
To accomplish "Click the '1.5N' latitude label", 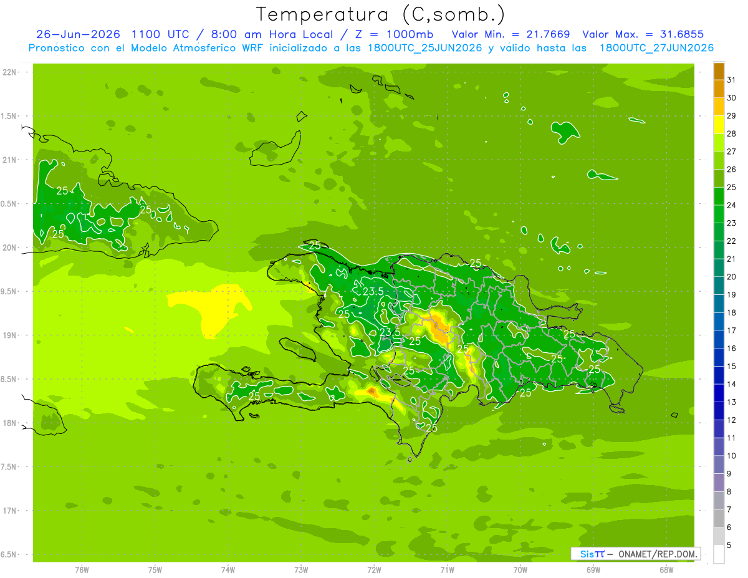I will coord(9,116).
